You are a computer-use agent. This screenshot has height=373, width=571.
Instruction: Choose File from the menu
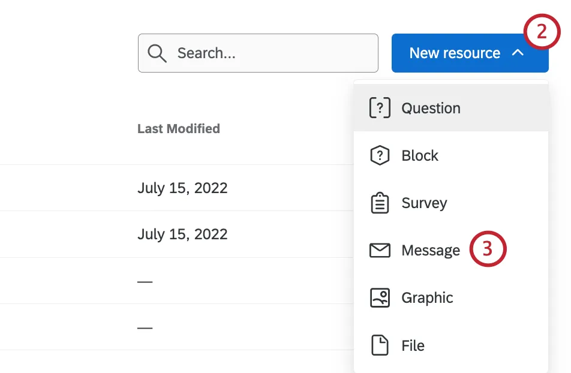(412, 345)
